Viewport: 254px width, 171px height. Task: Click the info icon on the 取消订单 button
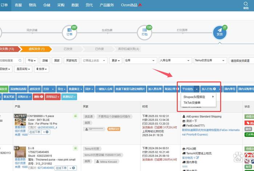point(178,89)
